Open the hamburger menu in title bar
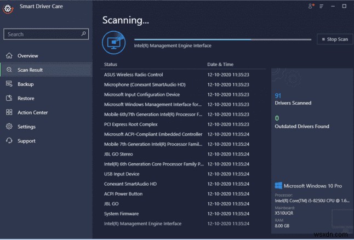The image size is (354, 240). 321,7
